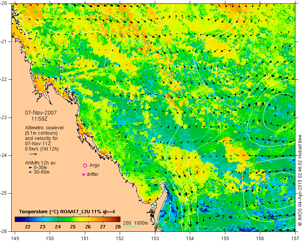
Task: Click the magenta drifter marker in the legend
Action: tap(84, 174)
